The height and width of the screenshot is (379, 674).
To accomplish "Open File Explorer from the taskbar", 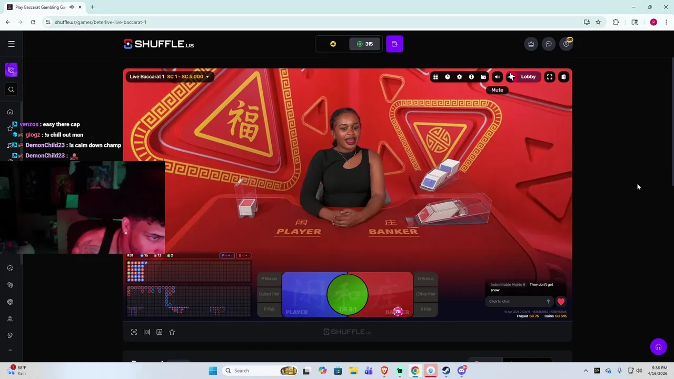I will pos(353,371).
